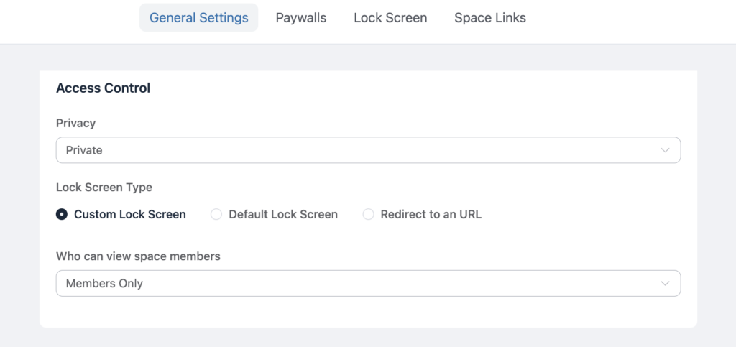Enable the Redirect to an URL radio option

[x=368, y=214]
